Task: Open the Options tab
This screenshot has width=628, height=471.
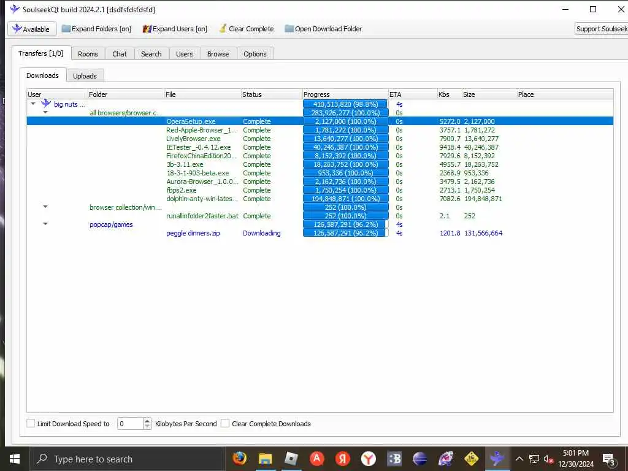Action: (x=255, y=54)
